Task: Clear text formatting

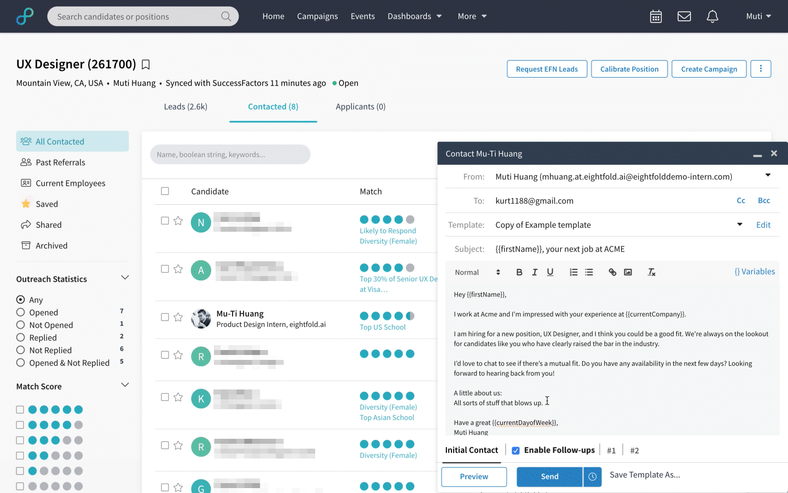Action: (x=651, y=272)
